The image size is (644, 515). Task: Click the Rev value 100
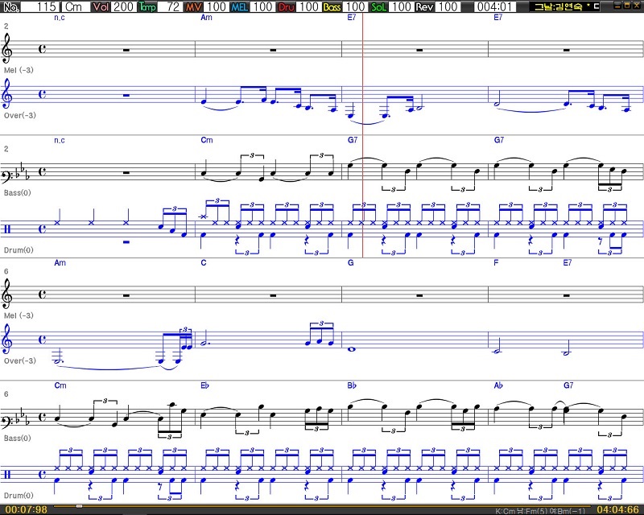coord(448,6)
